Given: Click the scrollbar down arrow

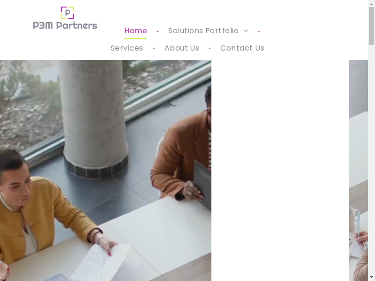Looking at the screenshot, I should coord(371,277).
